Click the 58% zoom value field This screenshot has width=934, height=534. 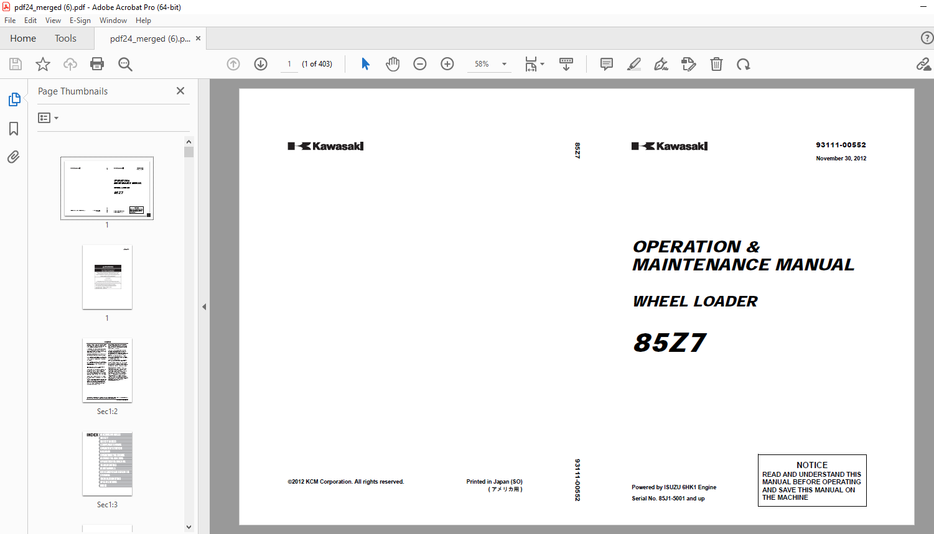482,64
